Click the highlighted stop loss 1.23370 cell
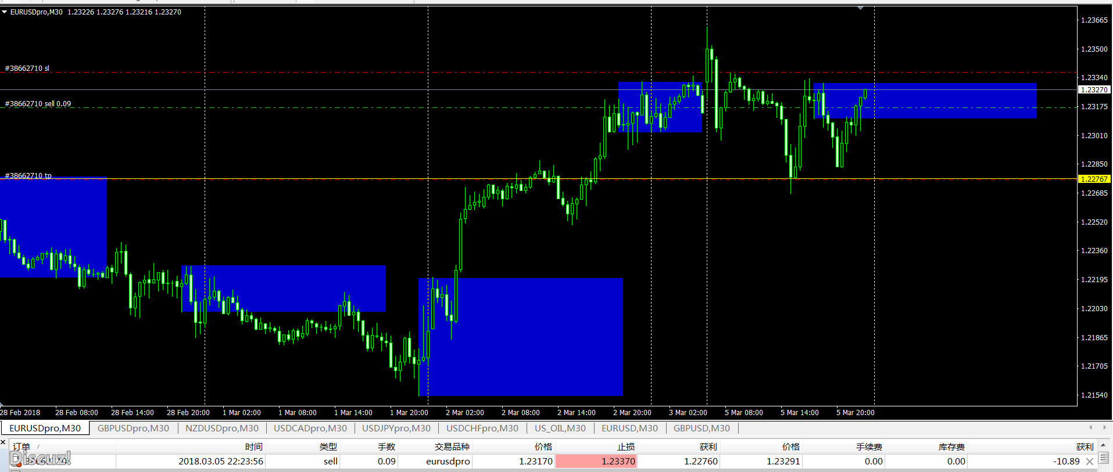This screenshot has height=472, width=1113. [596, 461]
